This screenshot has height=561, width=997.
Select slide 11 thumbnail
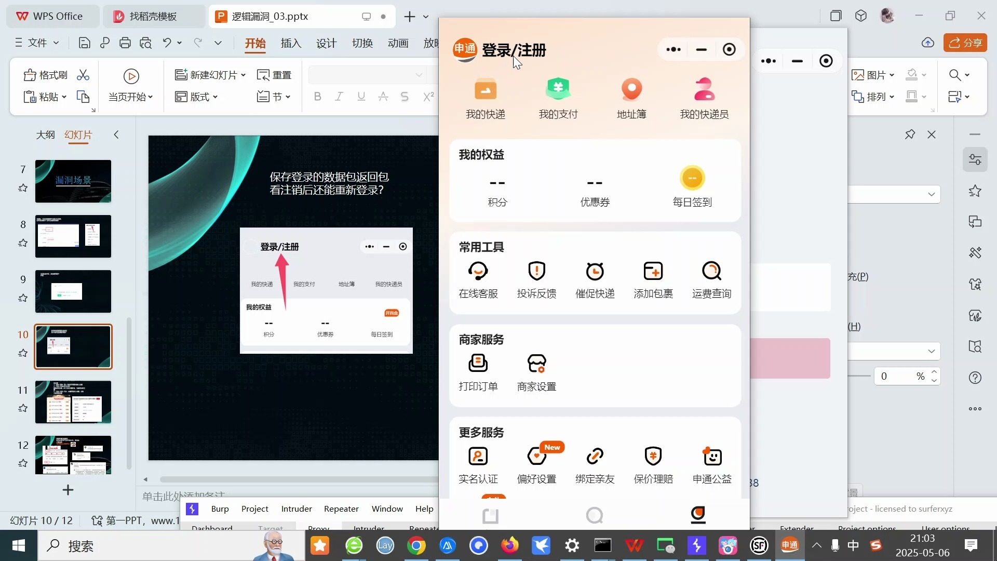73,402
